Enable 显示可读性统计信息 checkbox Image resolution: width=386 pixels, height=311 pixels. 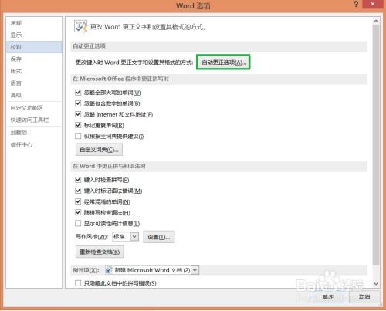[x=78, y=223]
